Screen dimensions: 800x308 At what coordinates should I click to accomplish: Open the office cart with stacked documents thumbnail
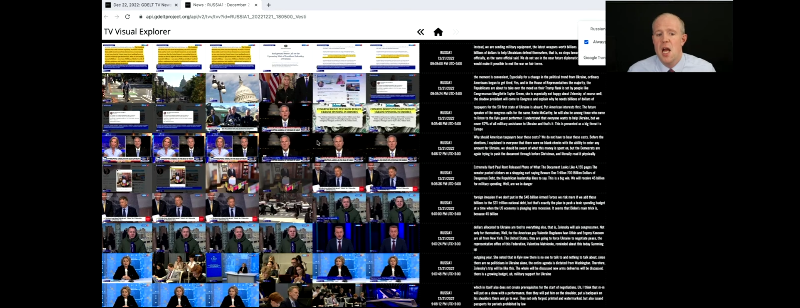point(232,178)
